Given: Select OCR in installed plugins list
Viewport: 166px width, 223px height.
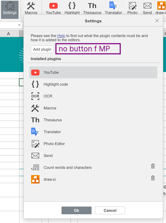Looking at the screenshot, I should click(x=93, y=96).
